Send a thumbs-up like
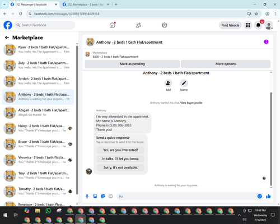The height and width of the screenshot is (224, 280). tap(268, 196)
